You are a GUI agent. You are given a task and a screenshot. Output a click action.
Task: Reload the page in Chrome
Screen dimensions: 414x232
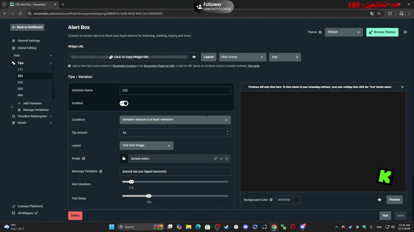(20, 14)
